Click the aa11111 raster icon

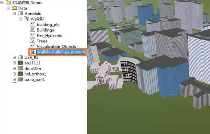pyautogui.click(x=20, y=63)
